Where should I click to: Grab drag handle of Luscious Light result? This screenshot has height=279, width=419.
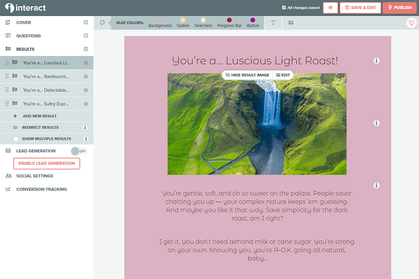point(7,62)
